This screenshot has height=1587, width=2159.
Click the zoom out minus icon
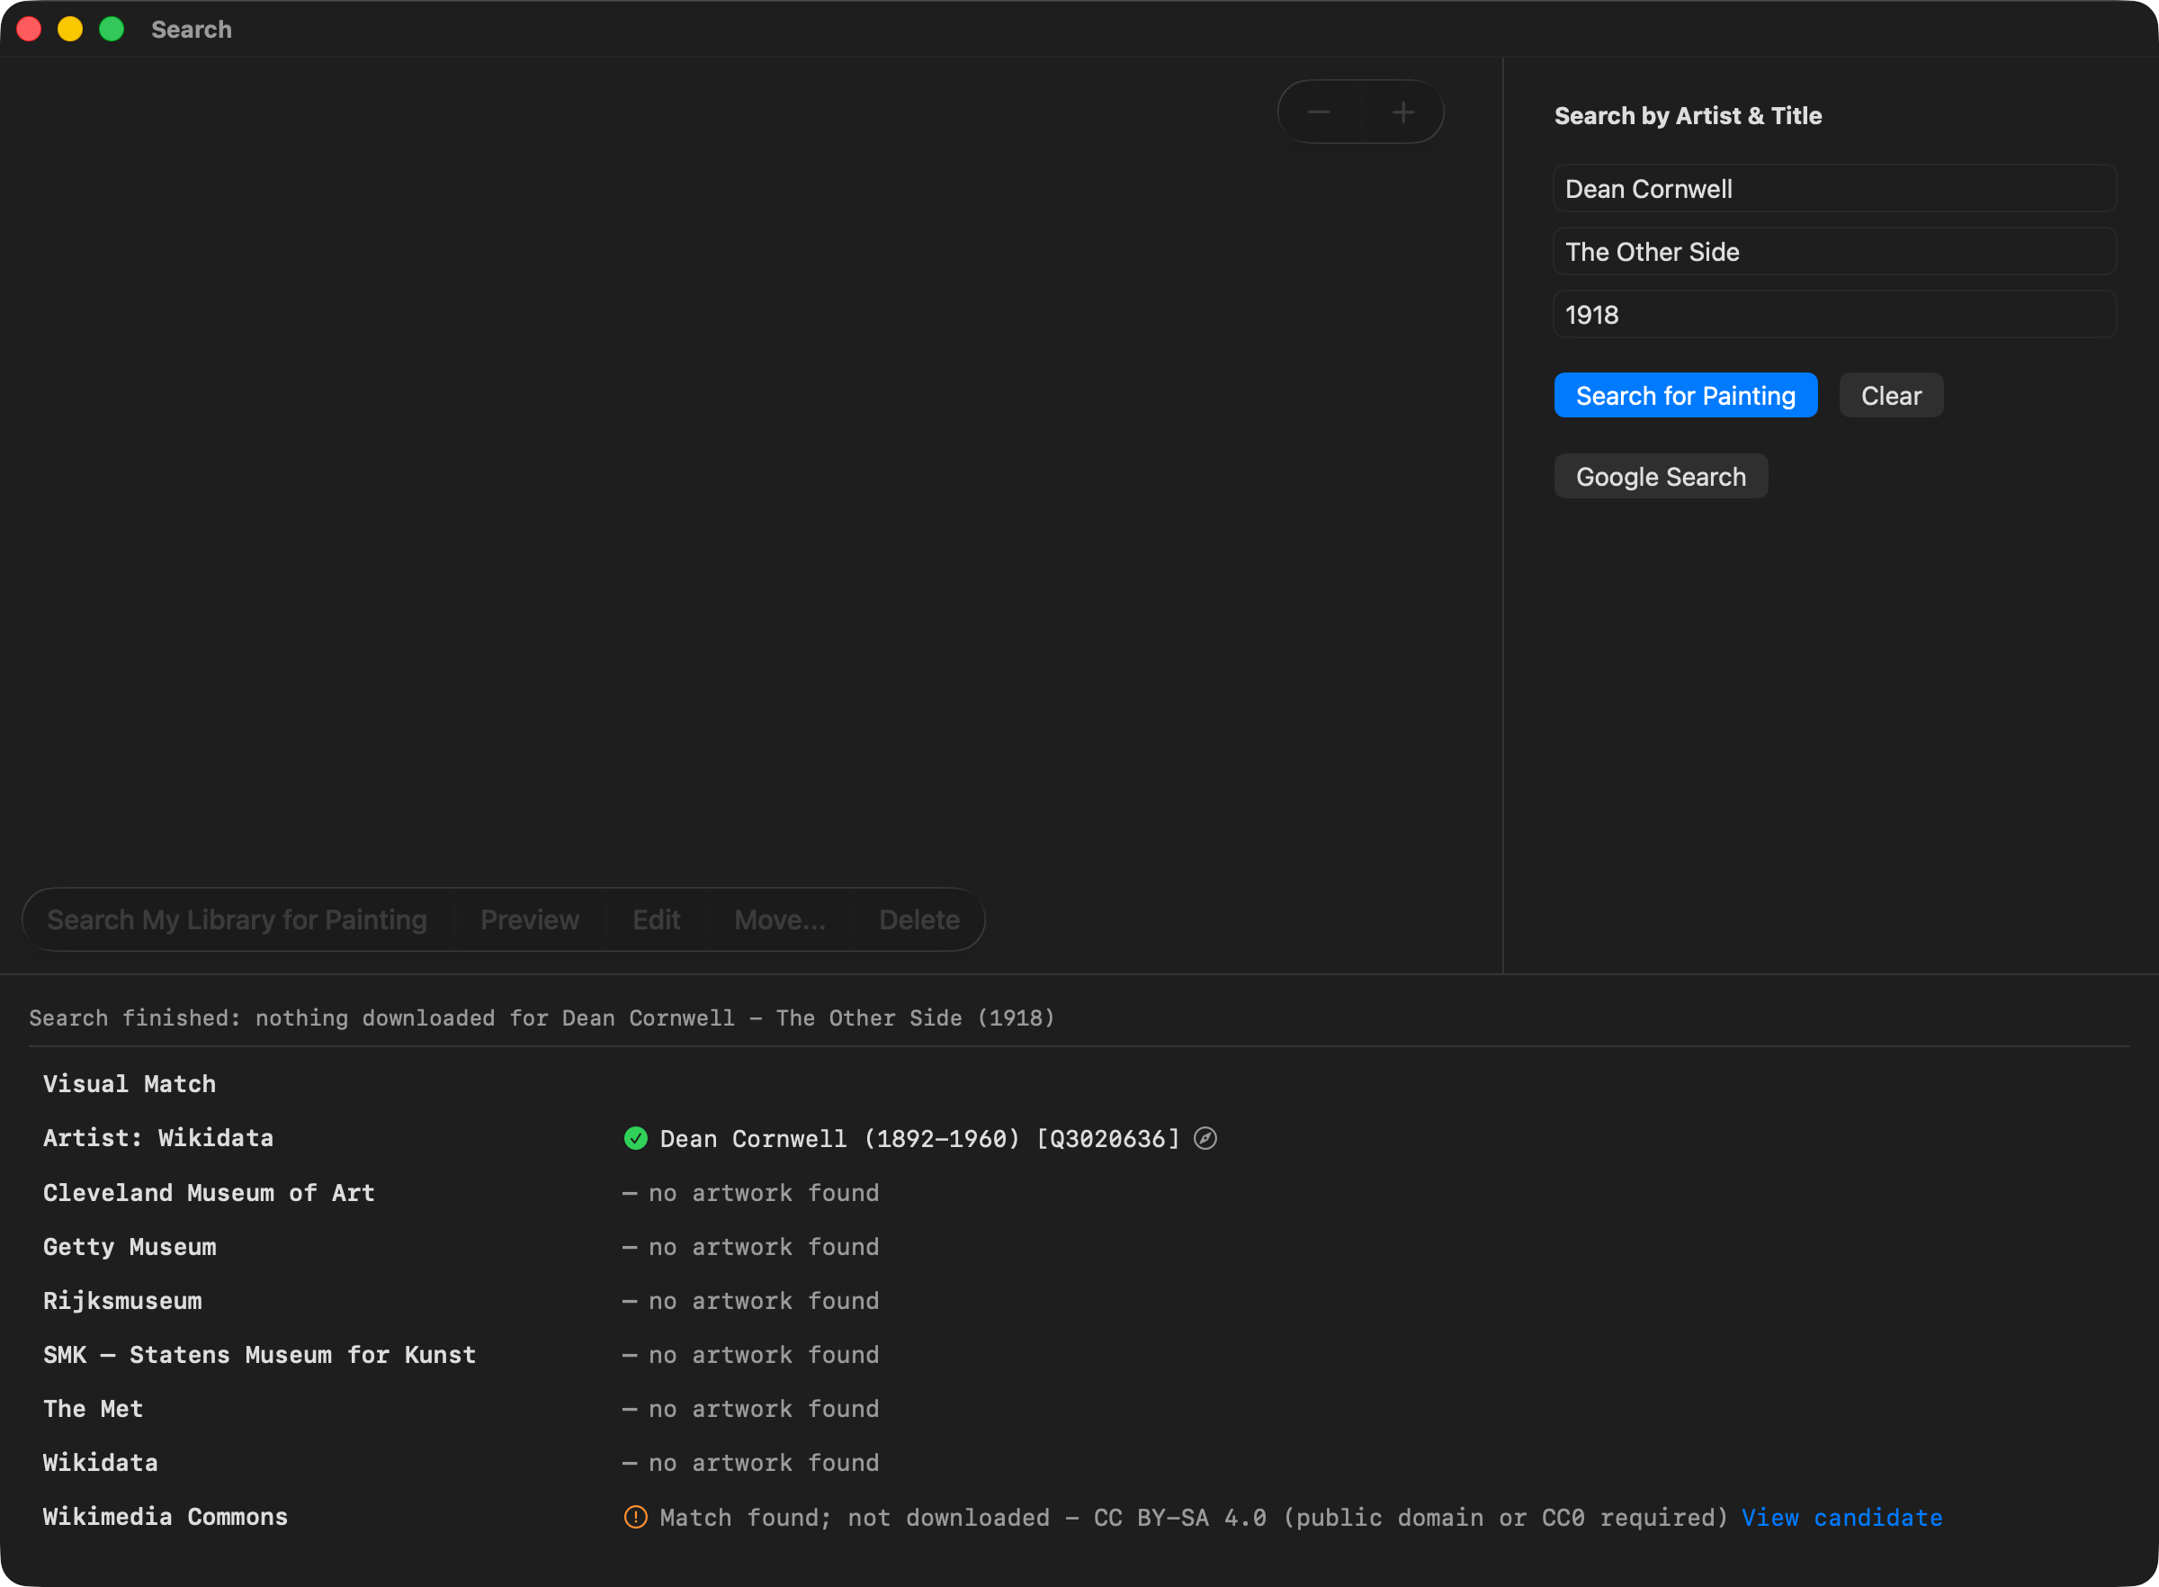coord(1319,112)
